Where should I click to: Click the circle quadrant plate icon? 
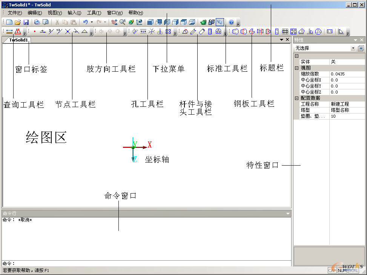coord(318,31)
